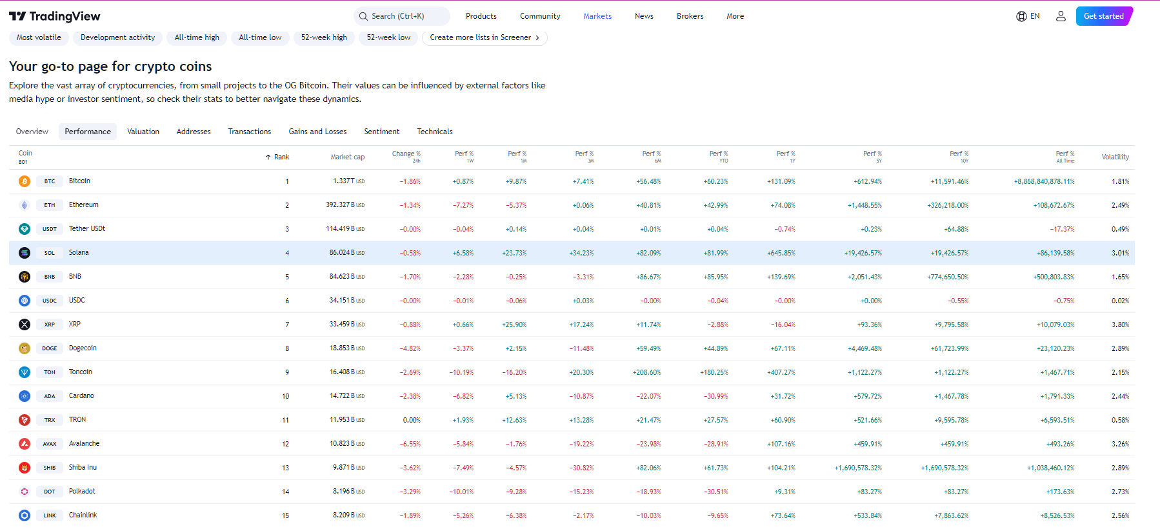
Task: Open the Community menu
Action: pos(540,16)
